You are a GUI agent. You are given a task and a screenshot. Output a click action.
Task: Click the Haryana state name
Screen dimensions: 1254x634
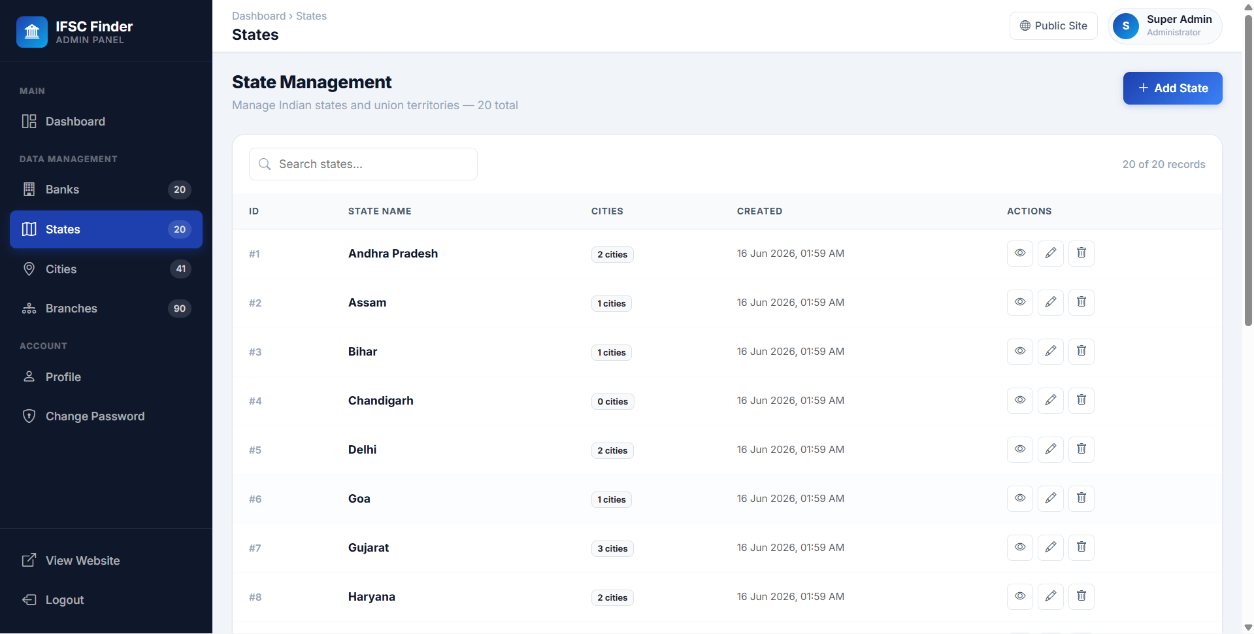[x=372, y=597]
